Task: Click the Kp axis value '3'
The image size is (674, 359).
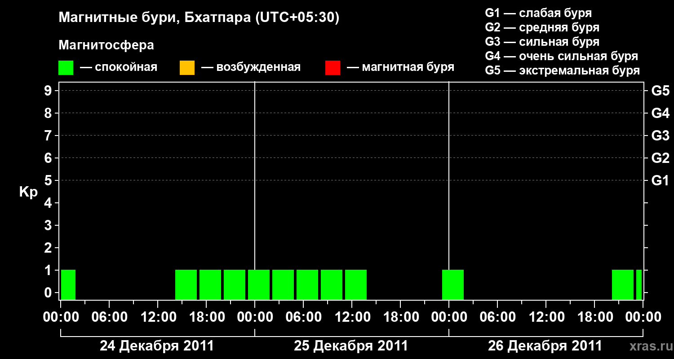Action: coord(49,225)
